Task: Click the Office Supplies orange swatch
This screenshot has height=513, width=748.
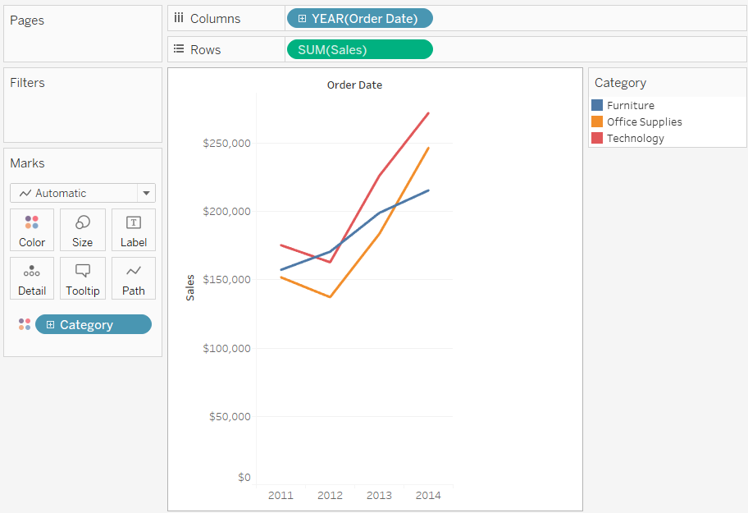Action: (x=597, y=121)
